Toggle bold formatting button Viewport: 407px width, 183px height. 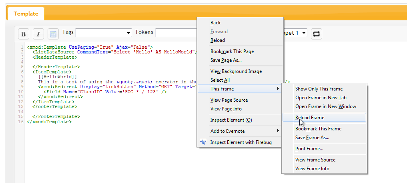coord(23,34)
